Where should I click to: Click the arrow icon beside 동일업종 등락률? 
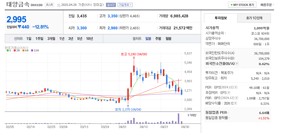[230, 118]
